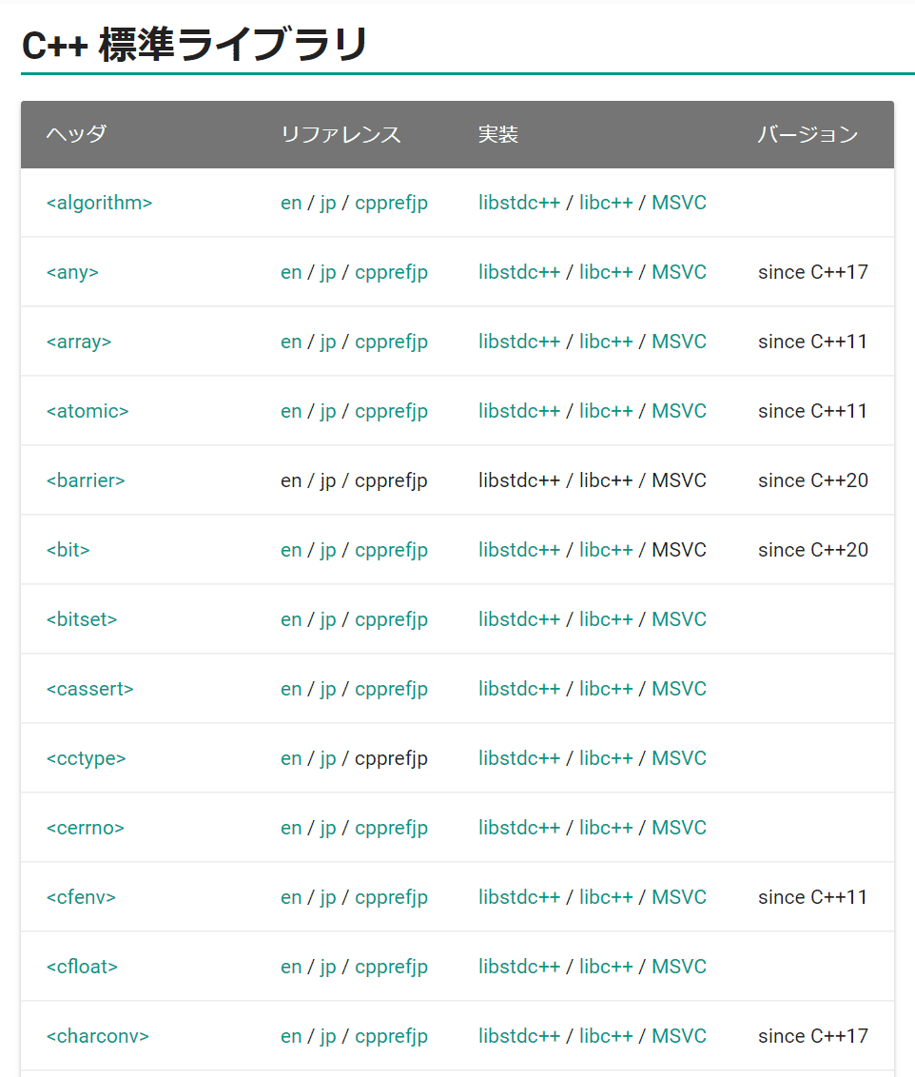915x1077 pixels.
Task: Click the ヘッダ column header
Action: [x=76, y=134]
